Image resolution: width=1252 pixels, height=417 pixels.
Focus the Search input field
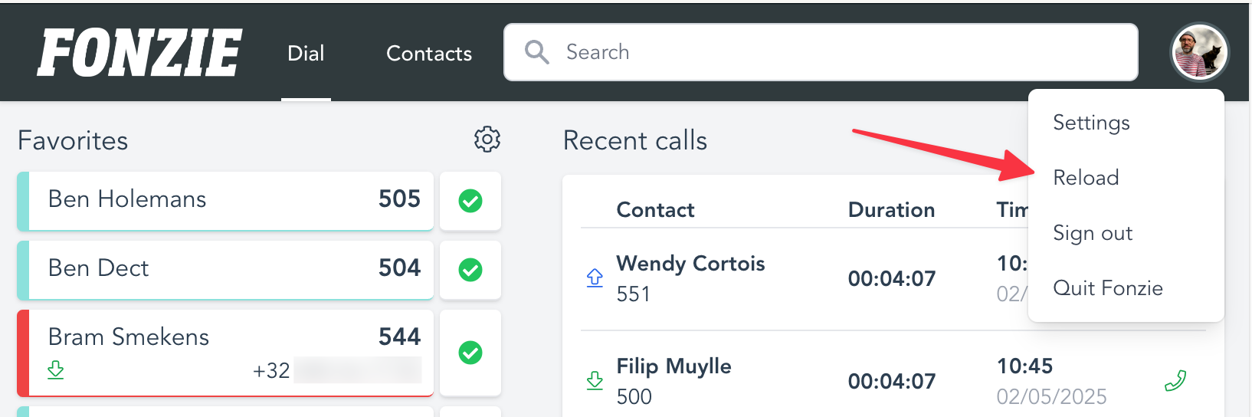tap(821, 52)
